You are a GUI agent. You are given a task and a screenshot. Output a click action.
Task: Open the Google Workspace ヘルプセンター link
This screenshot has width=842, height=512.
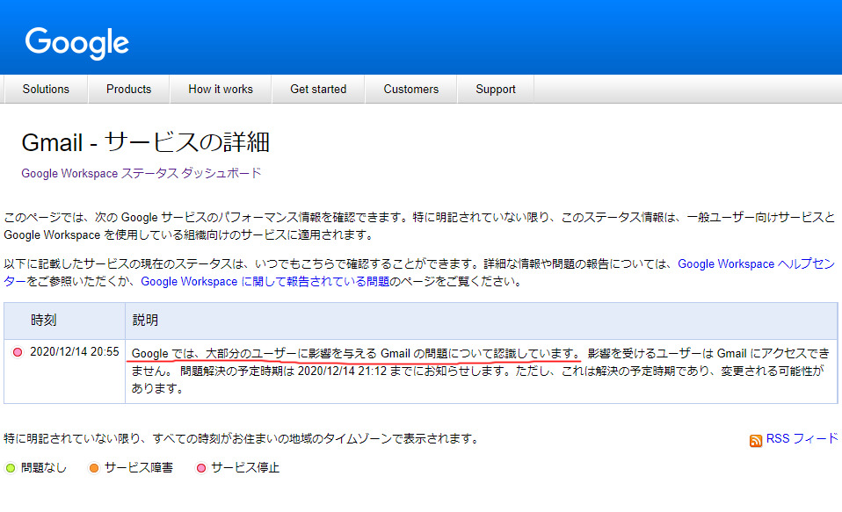756,264
